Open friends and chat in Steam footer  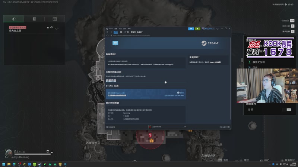225,127
